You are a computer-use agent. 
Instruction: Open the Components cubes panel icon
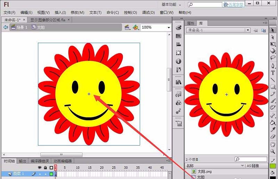pyautogui.click(x=178, y=103)
